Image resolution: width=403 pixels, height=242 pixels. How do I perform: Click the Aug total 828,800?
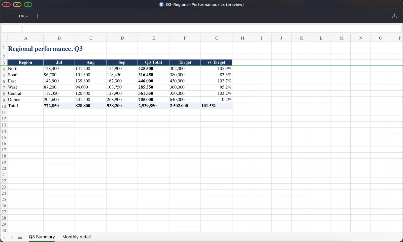point(91,106)
